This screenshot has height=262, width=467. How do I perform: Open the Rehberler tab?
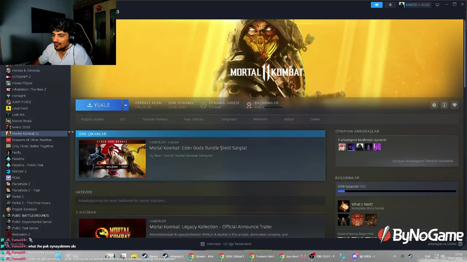coord(260,119)
